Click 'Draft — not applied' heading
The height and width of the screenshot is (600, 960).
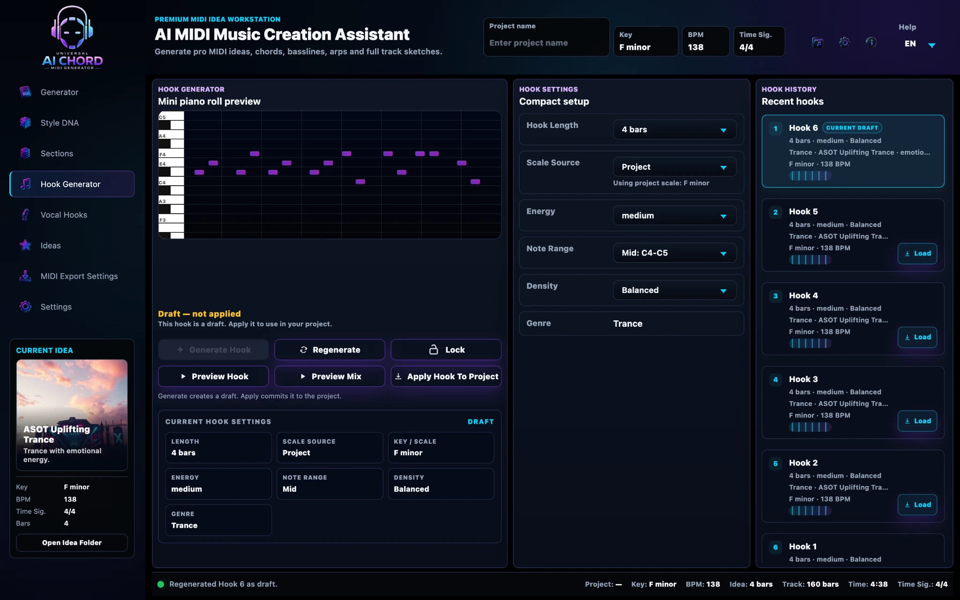coord(199,314)
